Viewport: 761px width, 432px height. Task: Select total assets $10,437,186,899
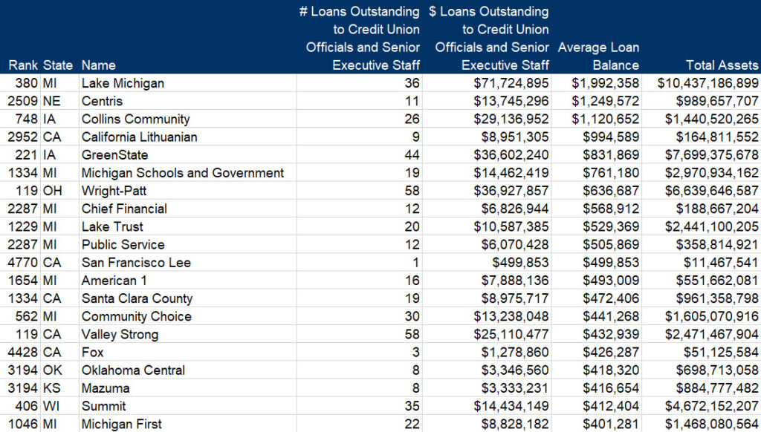(x=707, y=83)
